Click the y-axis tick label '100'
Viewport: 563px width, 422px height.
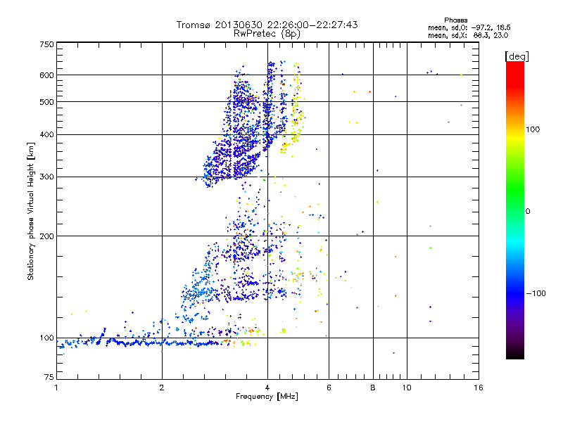click(x=46, y=338)
